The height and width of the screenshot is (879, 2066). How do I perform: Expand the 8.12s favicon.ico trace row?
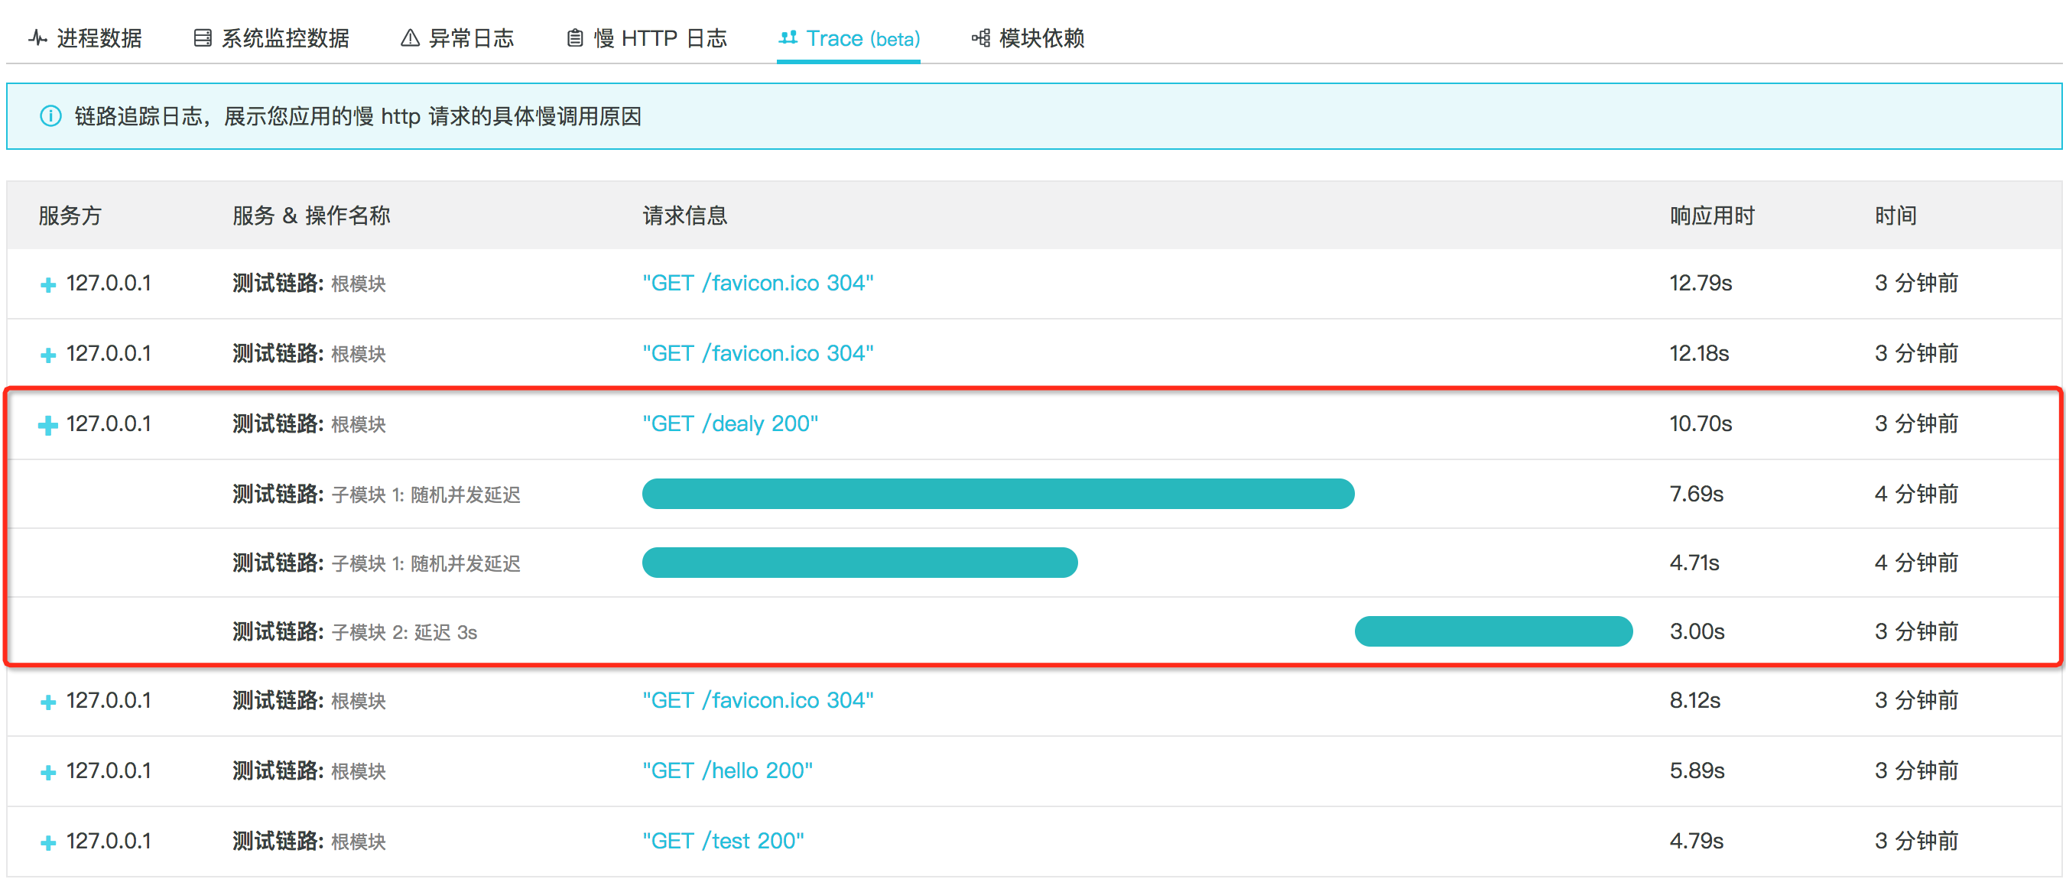point(48,702)
